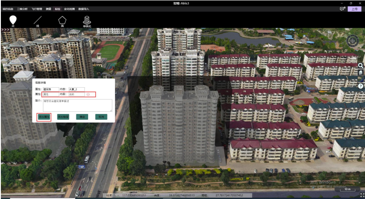The image size is (365, 199).
Task: Click the 简介 description text area
Action: (77, 105)
